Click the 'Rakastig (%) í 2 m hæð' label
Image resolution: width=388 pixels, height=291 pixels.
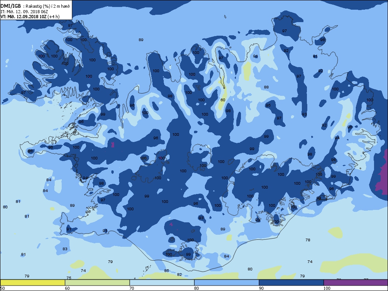click(x=48, y=7)
